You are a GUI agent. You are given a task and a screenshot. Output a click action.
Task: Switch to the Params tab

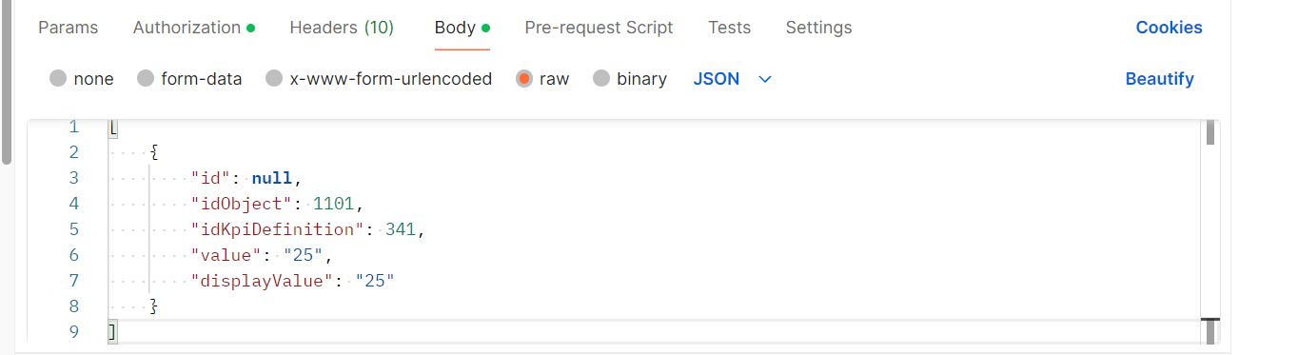pos(69,28)
